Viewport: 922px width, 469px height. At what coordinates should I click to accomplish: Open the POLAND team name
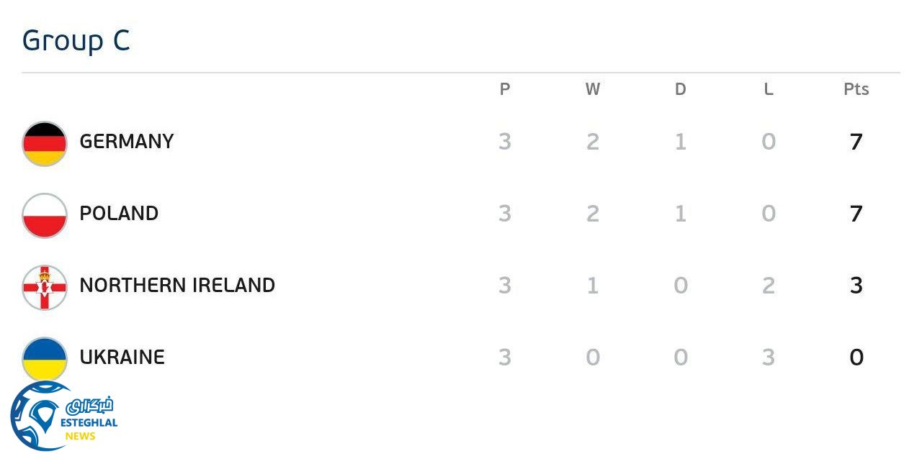click(x=119, y=214)
